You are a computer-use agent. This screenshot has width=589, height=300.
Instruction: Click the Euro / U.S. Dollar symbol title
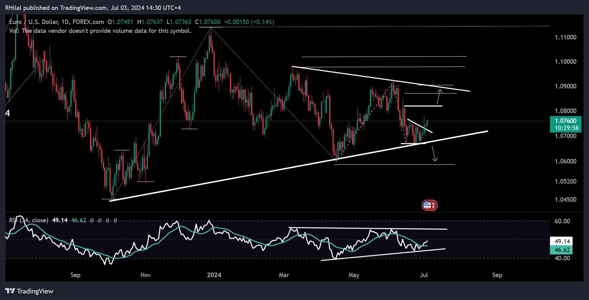pos(56,22)
